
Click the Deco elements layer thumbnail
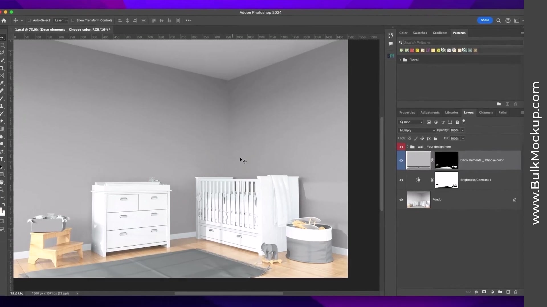coord(418,160)
